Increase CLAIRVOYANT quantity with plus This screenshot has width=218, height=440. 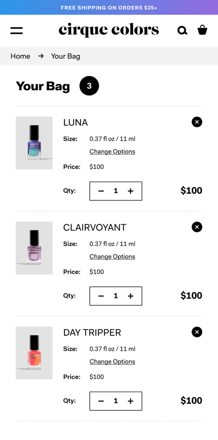pyautogui.click(x=131, y=296)
